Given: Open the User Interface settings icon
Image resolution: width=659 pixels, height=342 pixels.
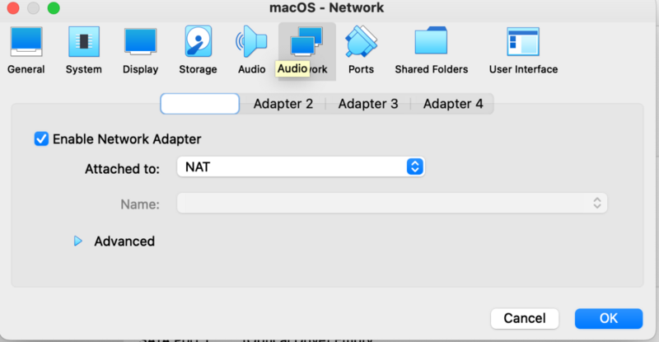Looking at the screenshot, I should tap(523, 42).
